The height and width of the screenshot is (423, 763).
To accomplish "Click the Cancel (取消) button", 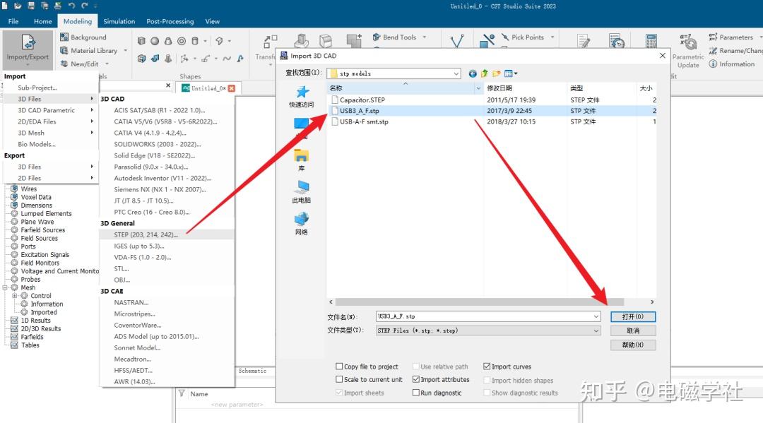I will (633, 330).
